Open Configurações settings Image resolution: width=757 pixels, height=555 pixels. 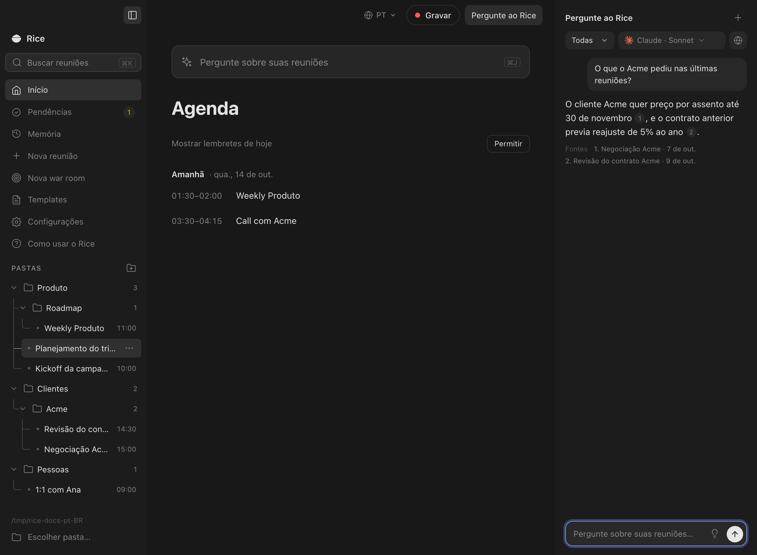tap(73, 222)
